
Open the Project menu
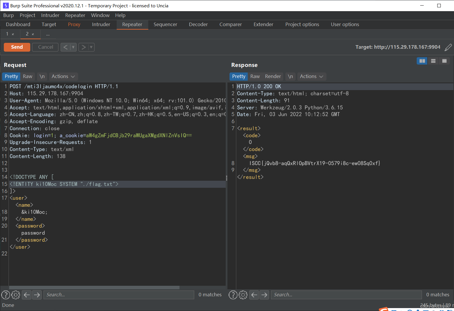[27, 15]
